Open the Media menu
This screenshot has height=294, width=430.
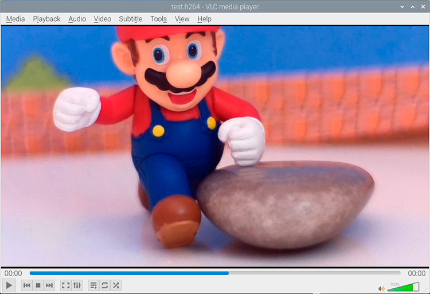15,19
